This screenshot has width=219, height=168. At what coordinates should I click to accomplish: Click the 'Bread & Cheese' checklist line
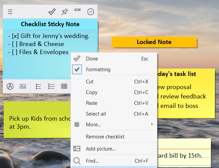pos(36,44)
